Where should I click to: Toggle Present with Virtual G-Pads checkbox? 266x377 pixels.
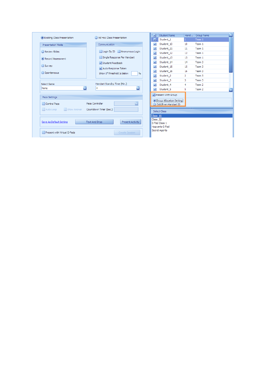tap(44, 133)
